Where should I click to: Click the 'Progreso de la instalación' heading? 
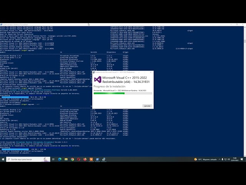[x=109, y=86]
